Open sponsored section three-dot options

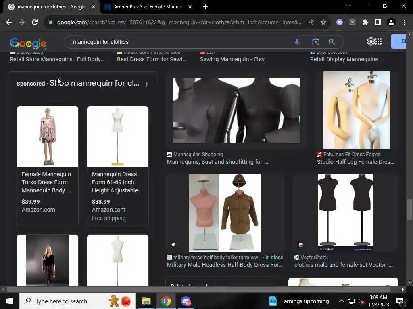147,84
